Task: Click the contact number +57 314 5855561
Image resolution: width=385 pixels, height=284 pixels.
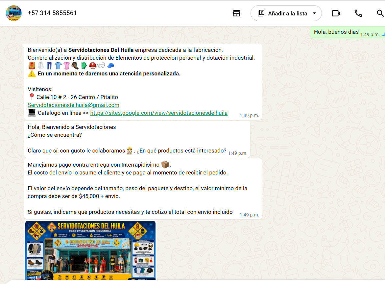Action: coord(52,13)
